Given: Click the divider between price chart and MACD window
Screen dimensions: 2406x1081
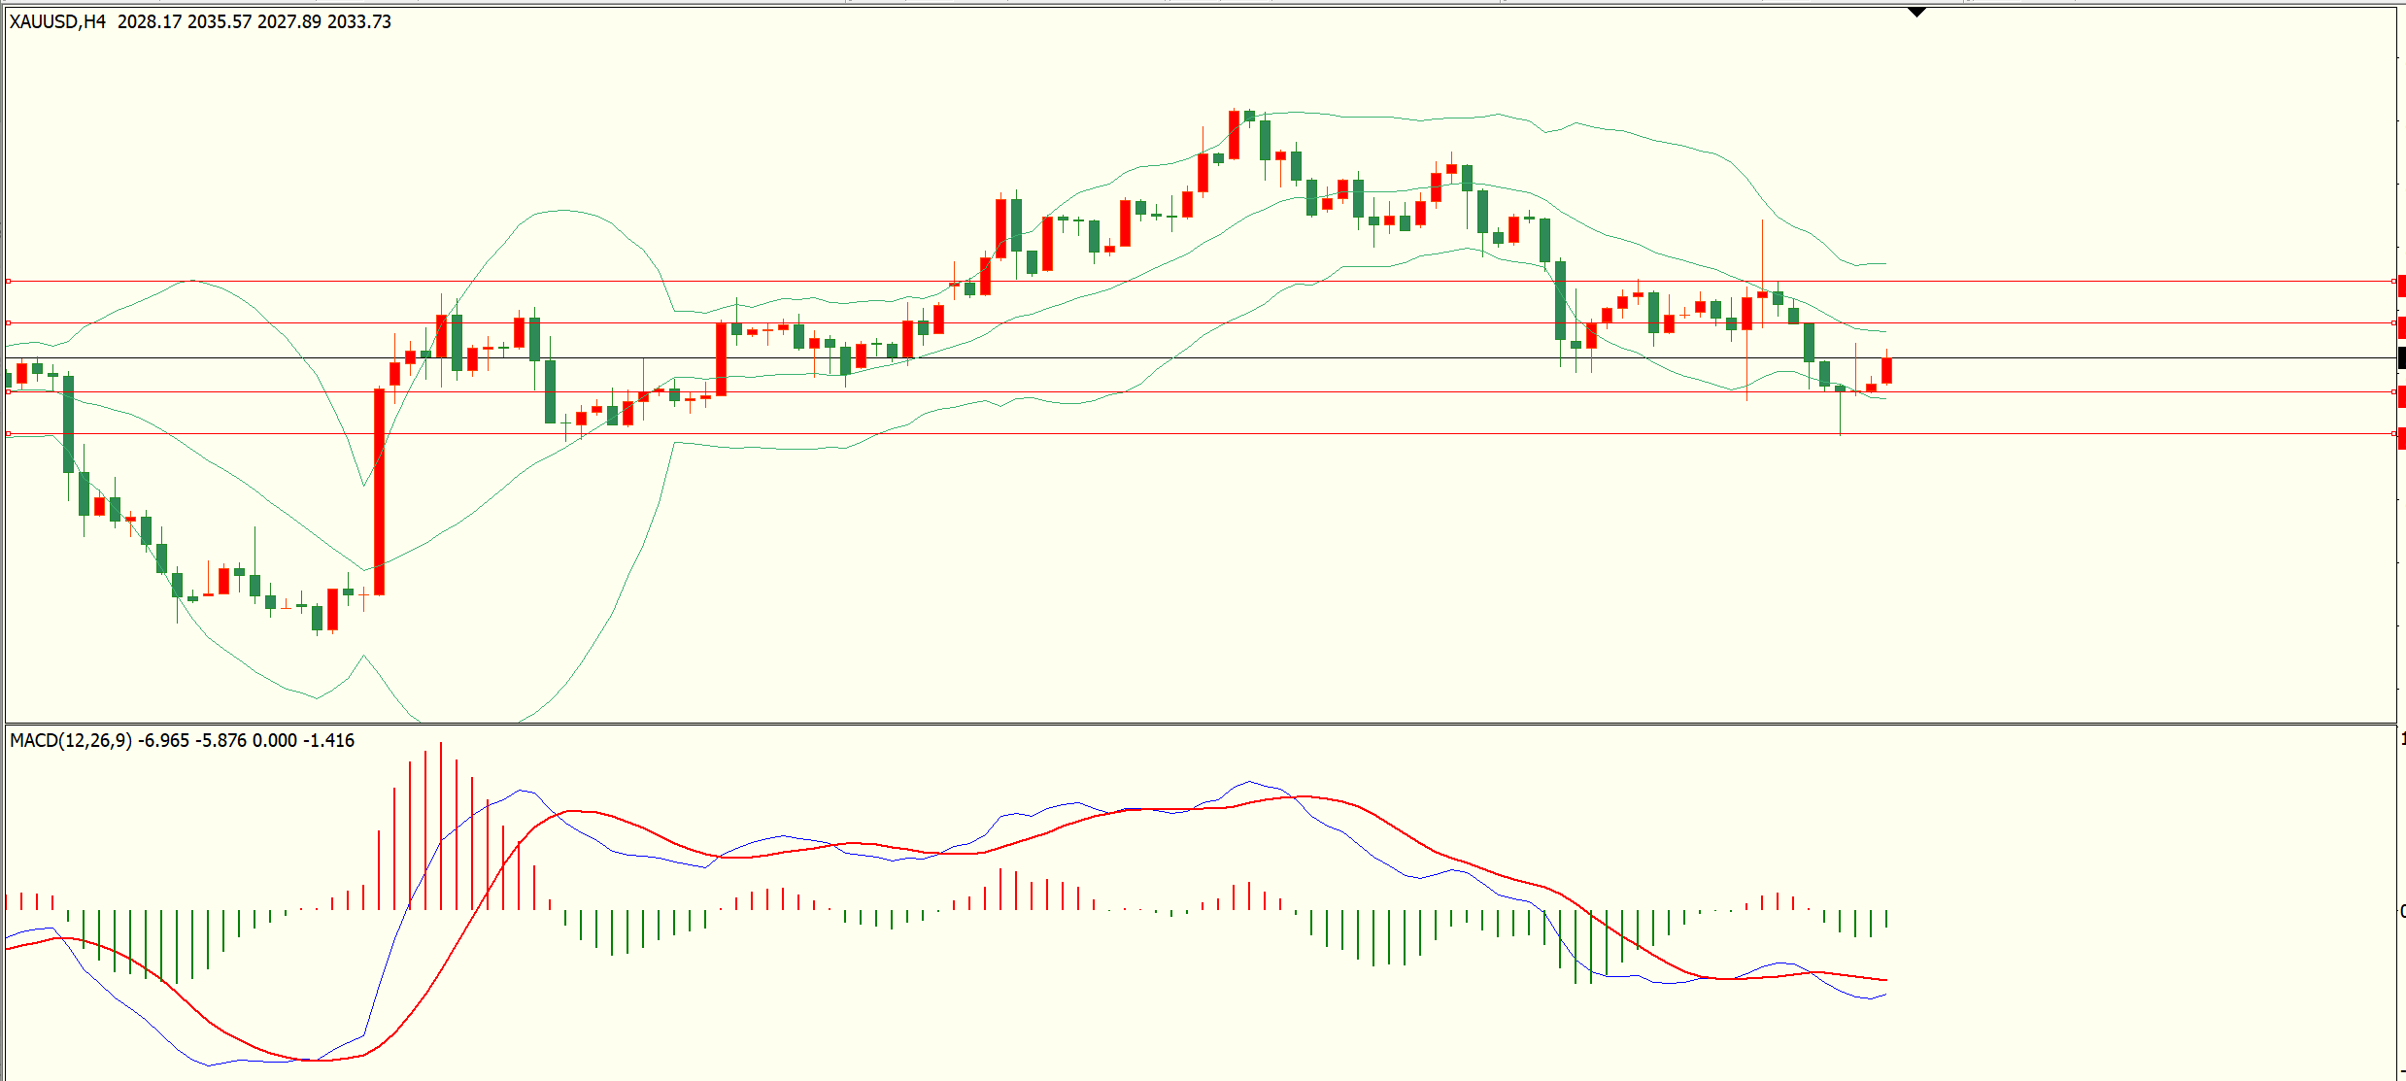Looking at the screenshot, I should pyautogui.click(x=1201, y=724).
